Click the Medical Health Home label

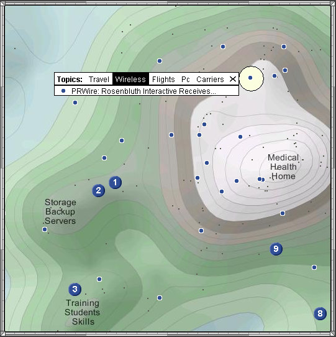283,167
